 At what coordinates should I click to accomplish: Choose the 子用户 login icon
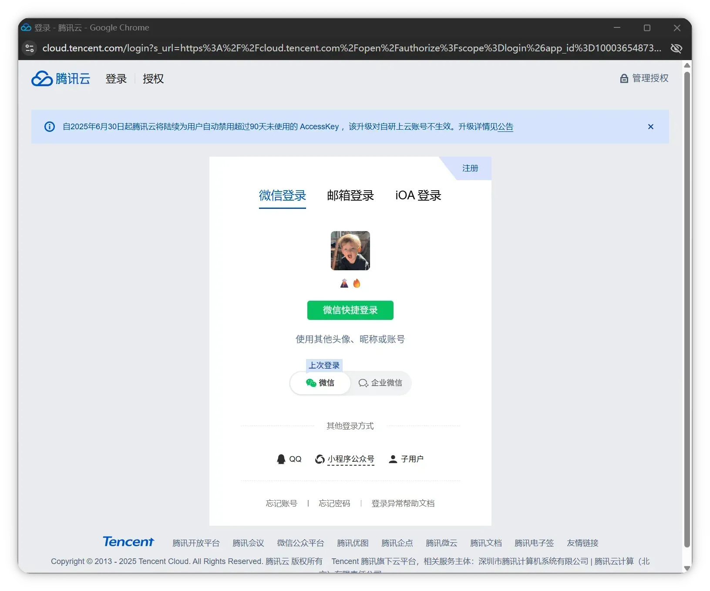[x=393, y=459]
